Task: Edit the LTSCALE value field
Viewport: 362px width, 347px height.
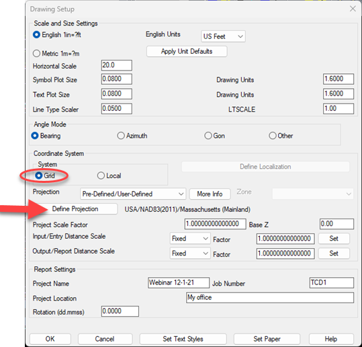Action: (x=338, y=109)
